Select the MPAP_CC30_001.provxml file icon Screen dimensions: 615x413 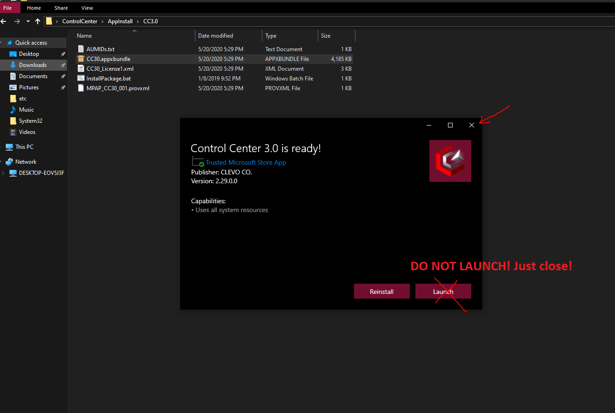(x=81, y=88)
